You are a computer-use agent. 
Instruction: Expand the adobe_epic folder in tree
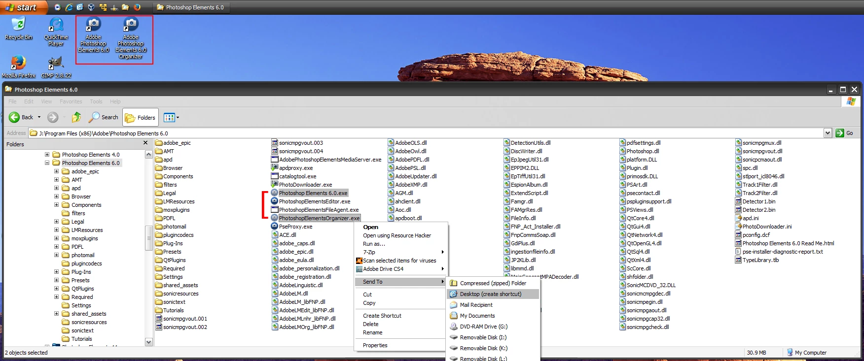(56, 171)
